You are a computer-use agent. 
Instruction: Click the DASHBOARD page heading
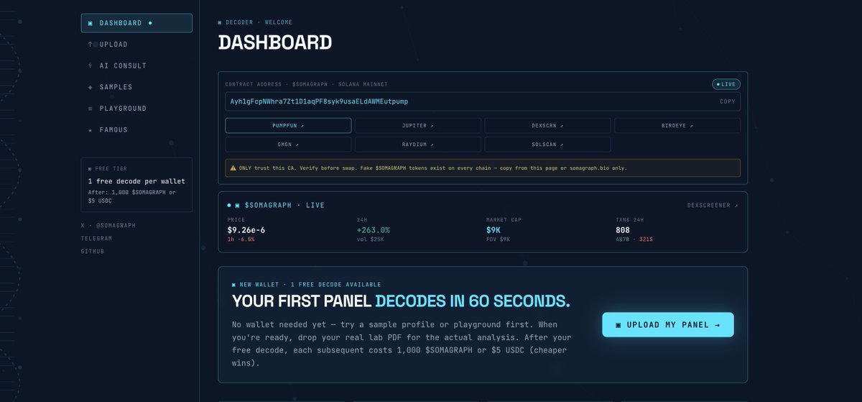[x=275, y=42]
